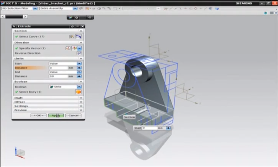Open the Start Distance expression options arrow
278x167 pixels.
click(79, 68)
